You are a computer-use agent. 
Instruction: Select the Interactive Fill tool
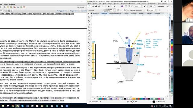[89, 62]
